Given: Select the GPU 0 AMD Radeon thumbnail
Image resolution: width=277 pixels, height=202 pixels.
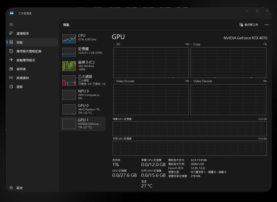Looking at the screenshot, I should (69, 109).
